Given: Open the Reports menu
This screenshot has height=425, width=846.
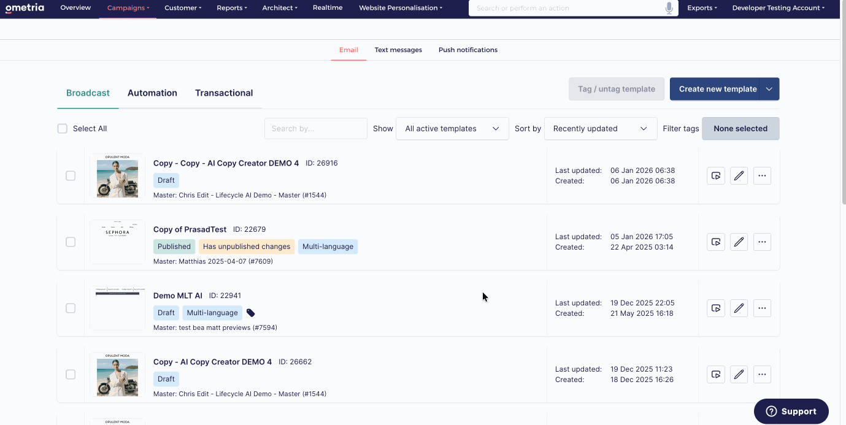Looking at the screenshot, I should click(232, 8).
